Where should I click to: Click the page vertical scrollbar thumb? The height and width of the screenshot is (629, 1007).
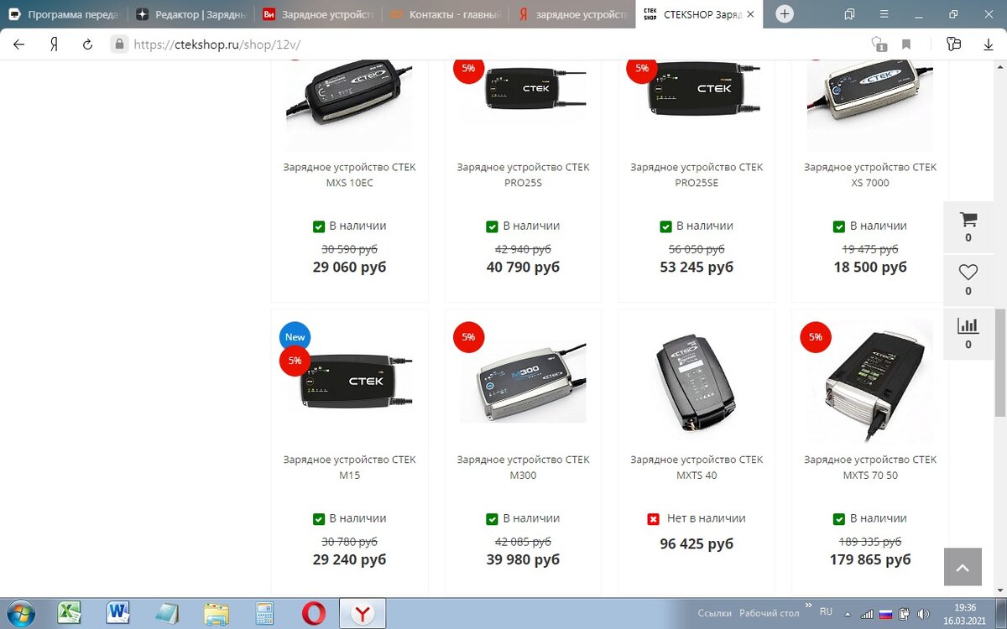click(1000, 361)
